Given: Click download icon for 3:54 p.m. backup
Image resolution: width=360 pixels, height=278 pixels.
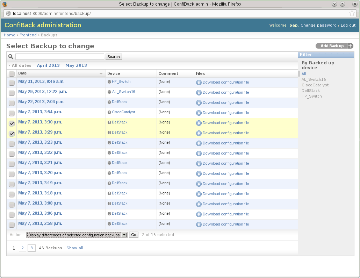Looking at the screenshot, I should point(199,113).
